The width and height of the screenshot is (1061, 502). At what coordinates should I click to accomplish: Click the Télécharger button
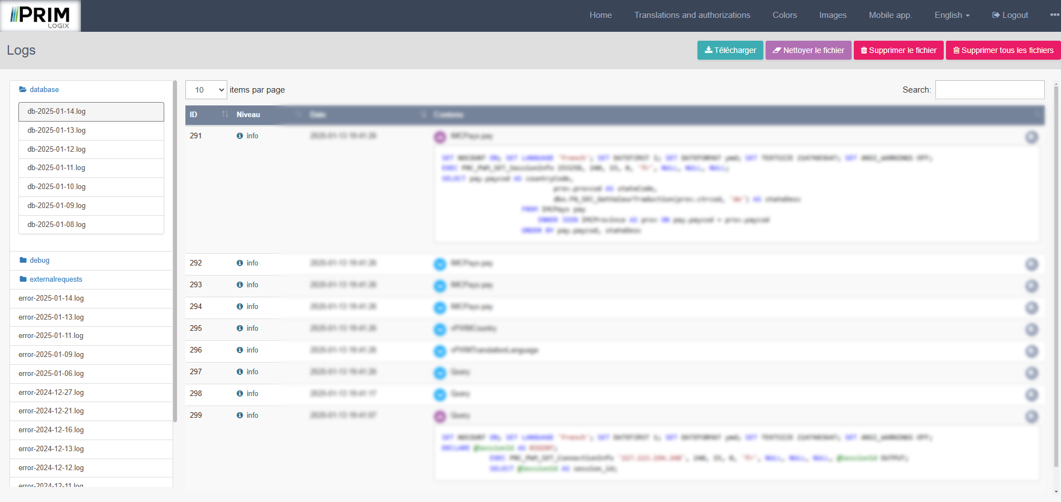pyautogui.click(x=730, y=50)
